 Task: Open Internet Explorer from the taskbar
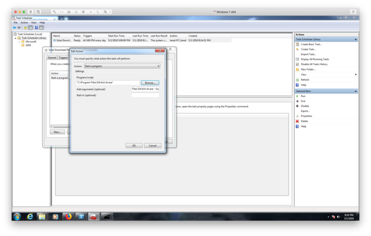click(30, 216)
